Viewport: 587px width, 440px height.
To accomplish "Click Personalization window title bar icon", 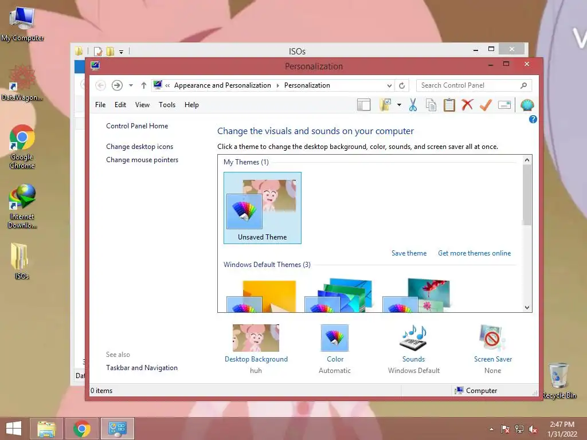I will (95, 66).
